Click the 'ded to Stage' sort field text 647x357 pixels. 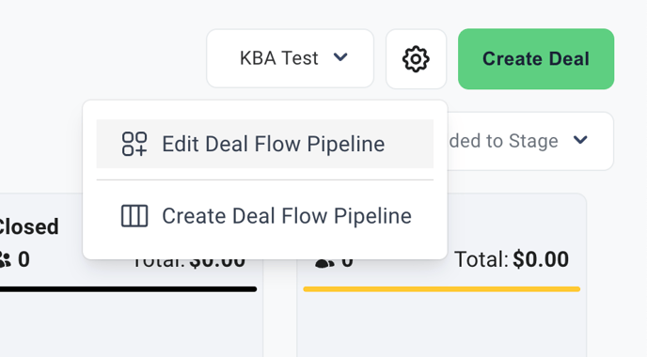click(x=503, y=141)
